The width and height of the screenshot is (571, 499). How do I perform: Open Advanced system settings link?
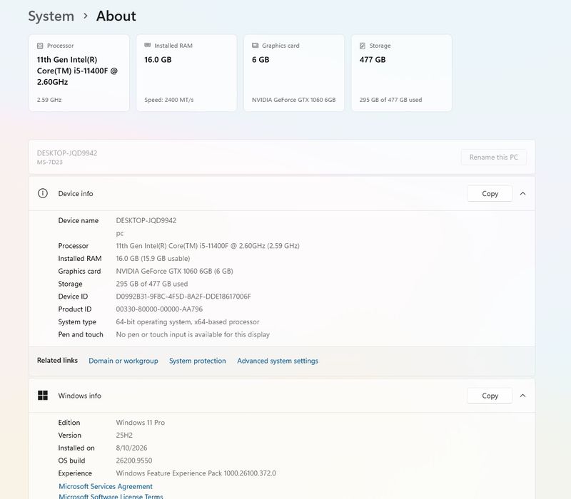[278, 361]
